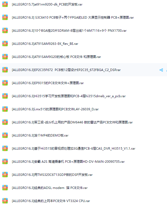This screenshot has width=167, height=207.
Task: Share the EP2C35F672 file via share icon
Action: click(x=161, y=70)
